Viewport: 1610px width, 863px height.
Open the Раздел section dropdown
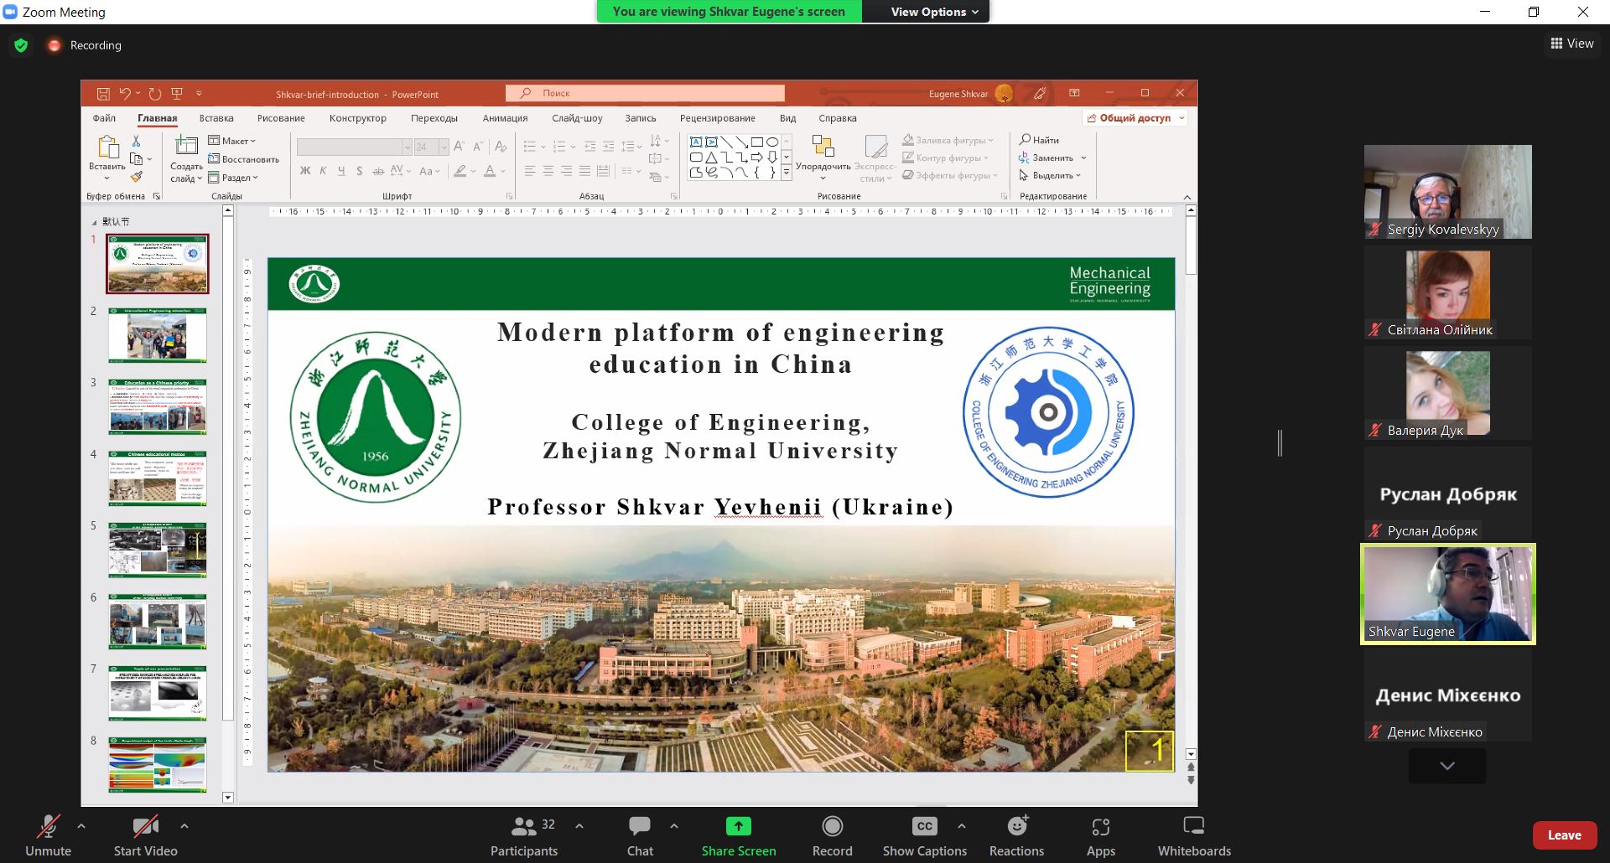point(234,178)
